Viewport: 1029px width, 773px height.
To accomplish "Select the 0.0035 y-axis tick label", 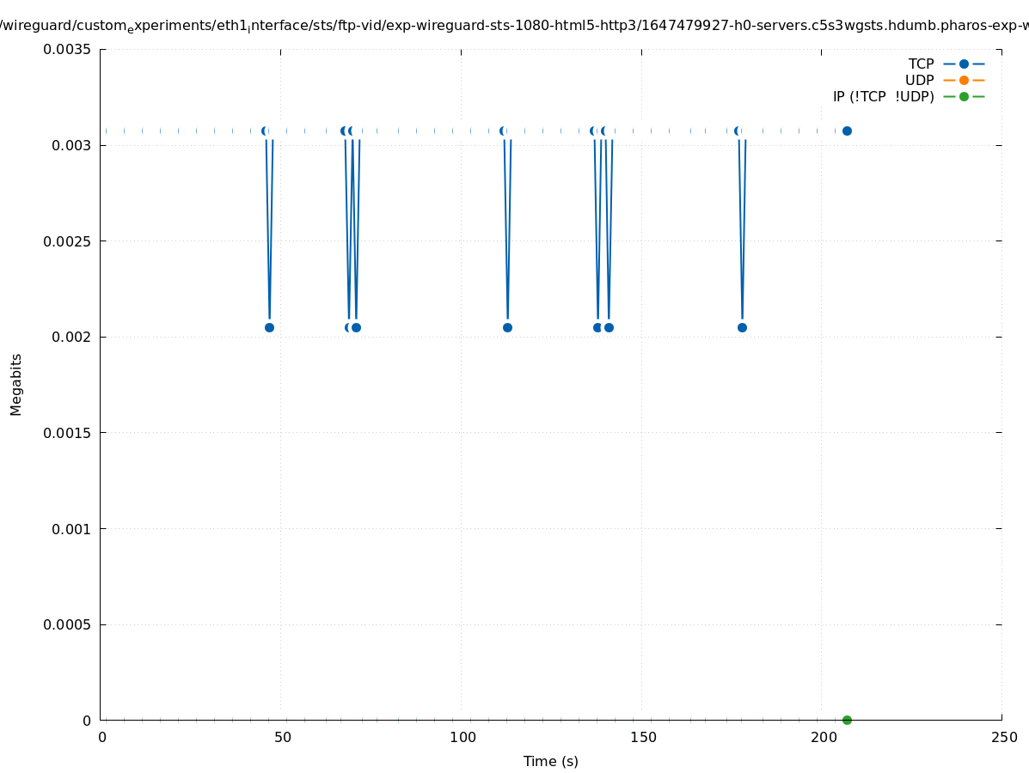I will [67, 49].
